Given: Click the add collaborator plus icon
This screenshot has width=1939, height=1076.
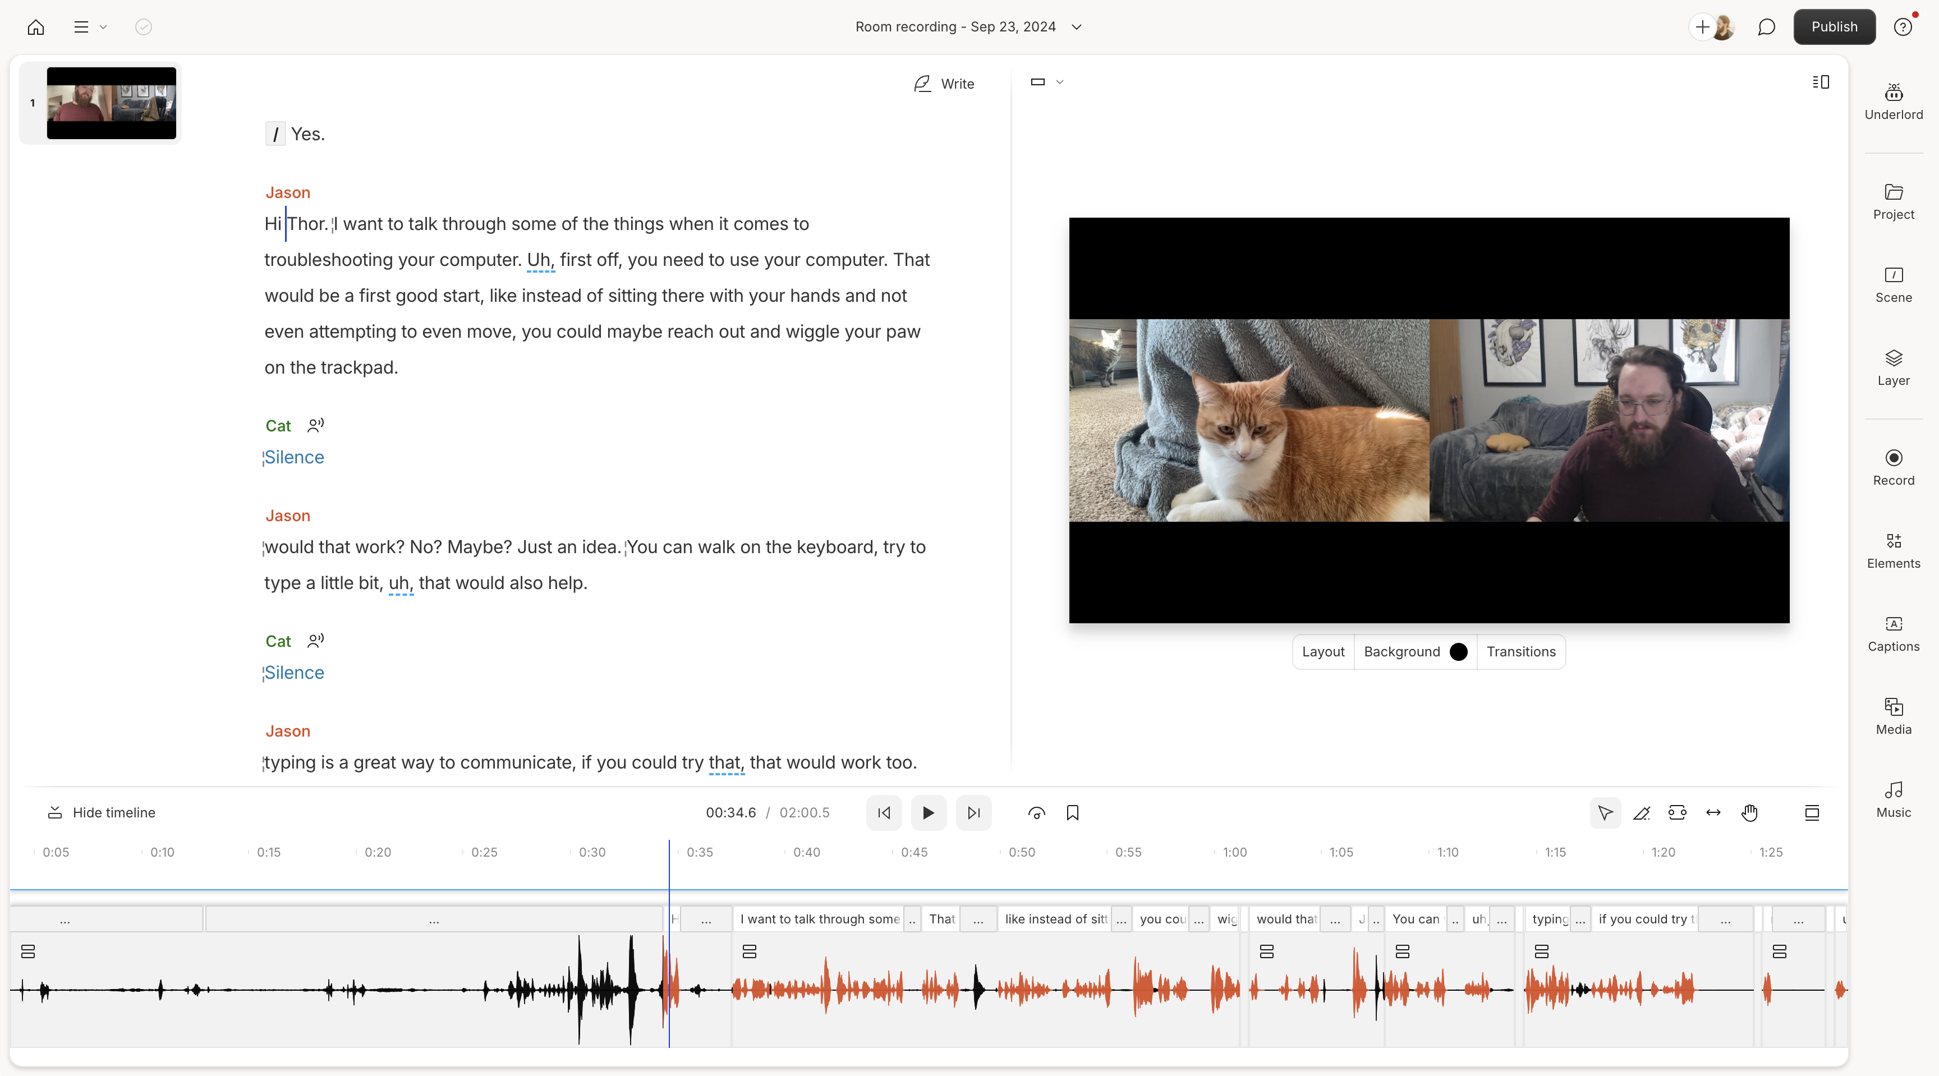Looking at the screenshot, I should click(1703, 27).
